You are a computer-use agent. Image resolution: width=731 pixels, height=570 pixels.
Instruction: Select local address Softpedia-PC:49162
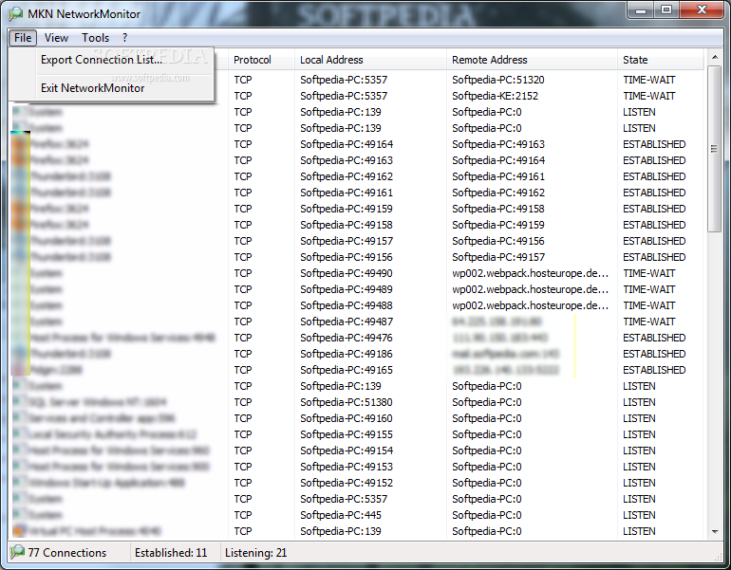[347, 176]
